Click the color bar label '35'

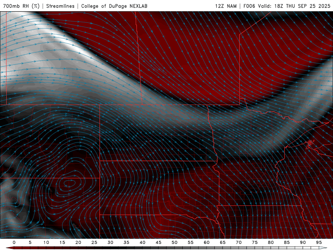pyautogui.click(x=127, y=242)
